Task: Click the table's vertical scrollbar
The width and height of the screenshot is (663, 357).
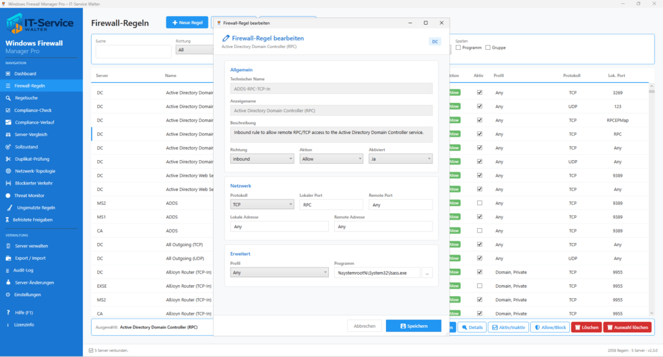Action: [x=651, y=199]
